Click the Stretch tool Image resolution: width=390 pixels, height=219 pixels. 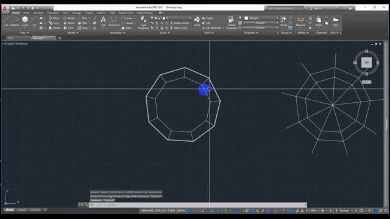54,28
